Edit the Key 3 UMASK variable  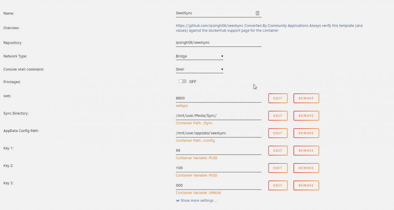[278, 186]
